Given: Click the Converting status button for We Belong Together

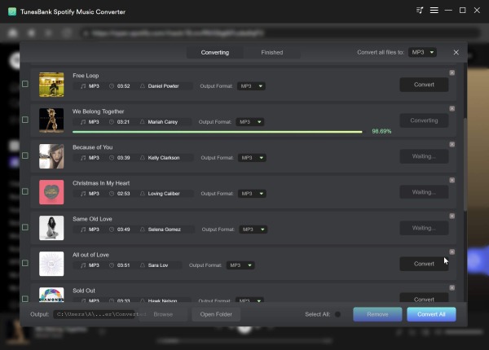Looking at the screenshot, I should point(424,120).
